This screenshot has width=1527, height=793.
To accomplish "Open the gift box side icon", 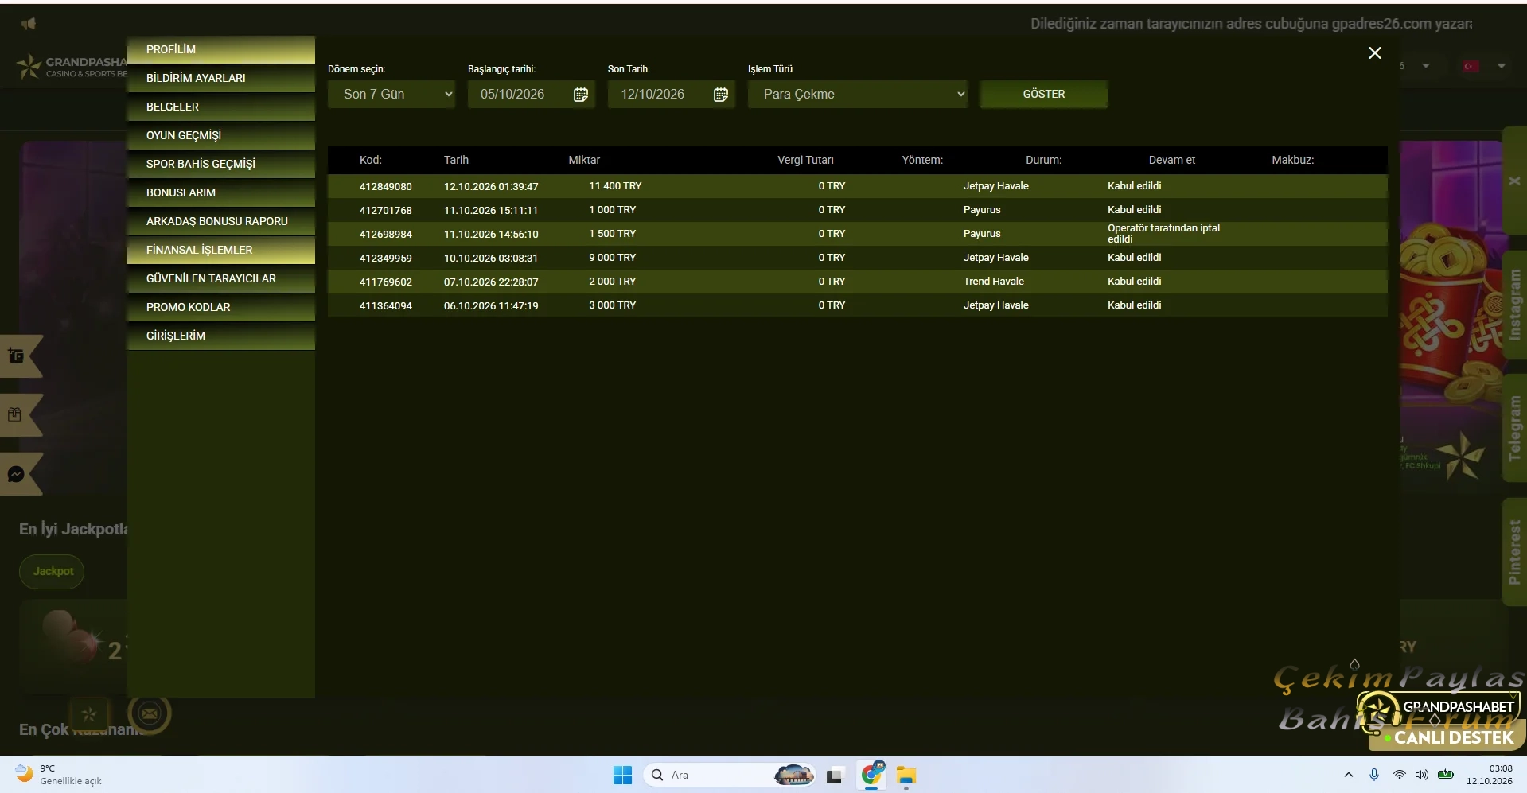I will point(14,415).
